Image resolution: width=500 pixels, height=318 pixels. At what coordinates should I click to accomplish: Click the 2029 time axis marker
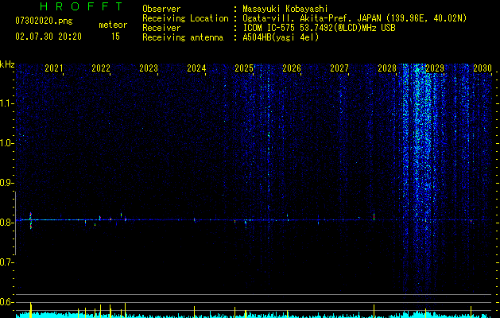coord(435,68)
